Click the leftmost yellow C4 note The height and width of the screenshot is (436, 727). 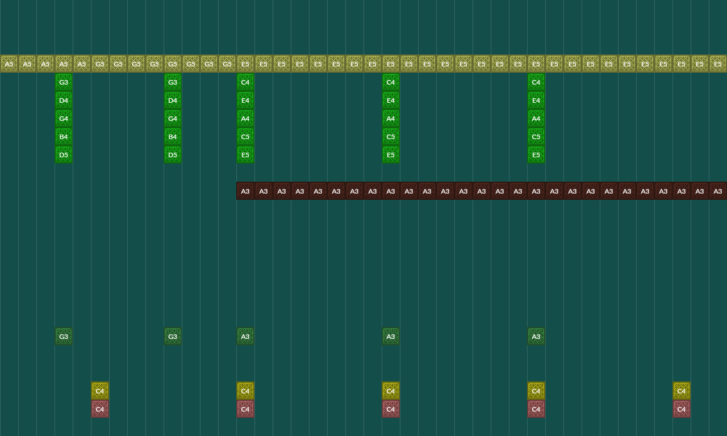[x=100, y=391]
